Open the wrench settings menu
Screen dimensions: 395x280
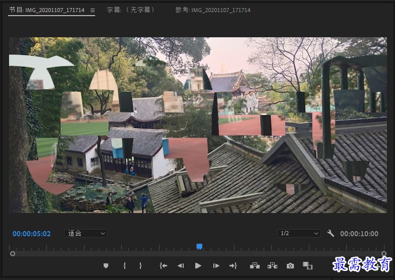(x=330, y=233)
